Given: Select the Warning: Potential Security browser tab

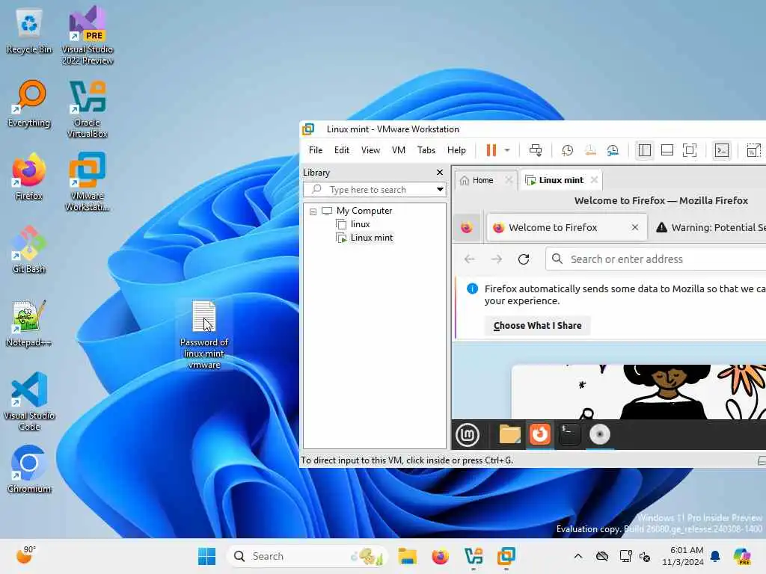Looking at the screenshot, I should [x=709, y=227].
